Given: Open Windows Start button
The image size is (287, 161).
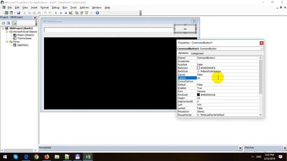Looking at the screenshot, I should click(5, 157).
